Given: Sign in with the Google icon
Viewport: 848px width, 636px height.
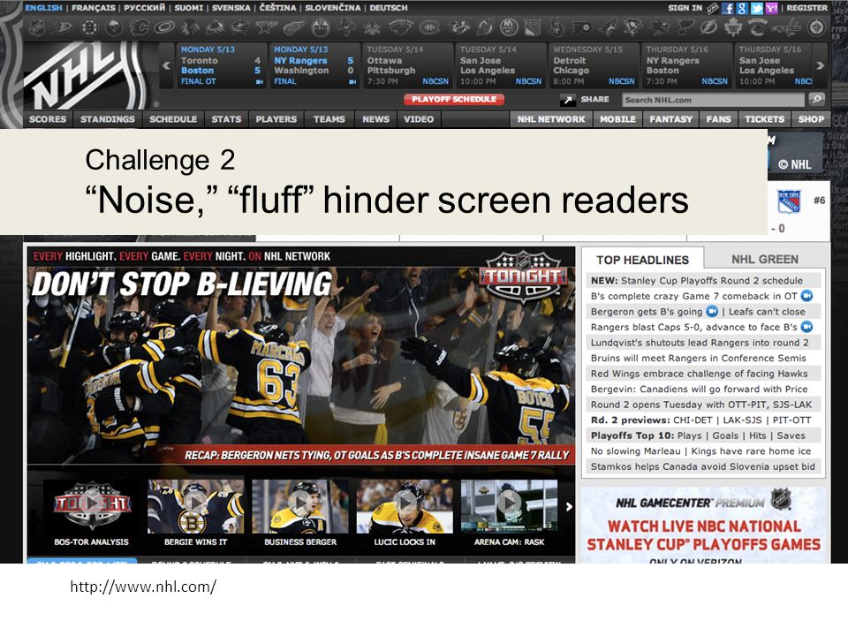Looking at the screenshot, I should tap(742, 8).
